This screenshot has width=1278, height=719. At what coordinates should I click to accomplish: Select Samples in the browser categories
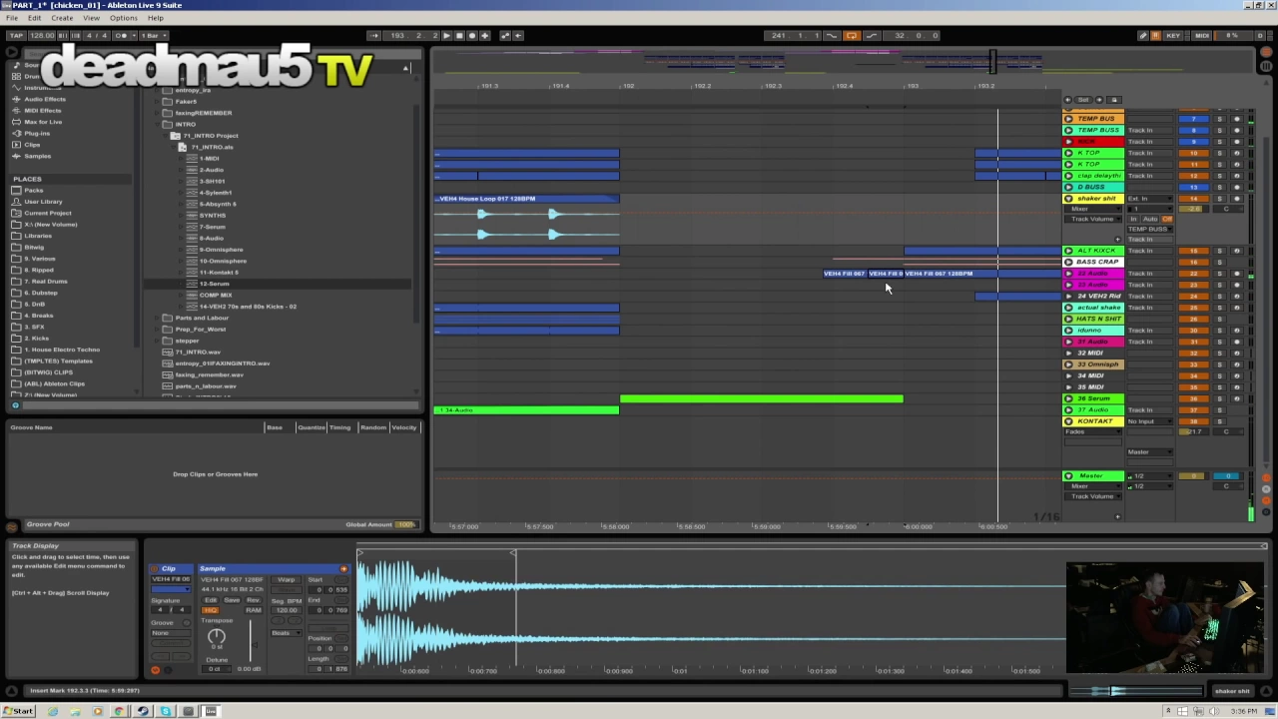[x=37, y=156]
